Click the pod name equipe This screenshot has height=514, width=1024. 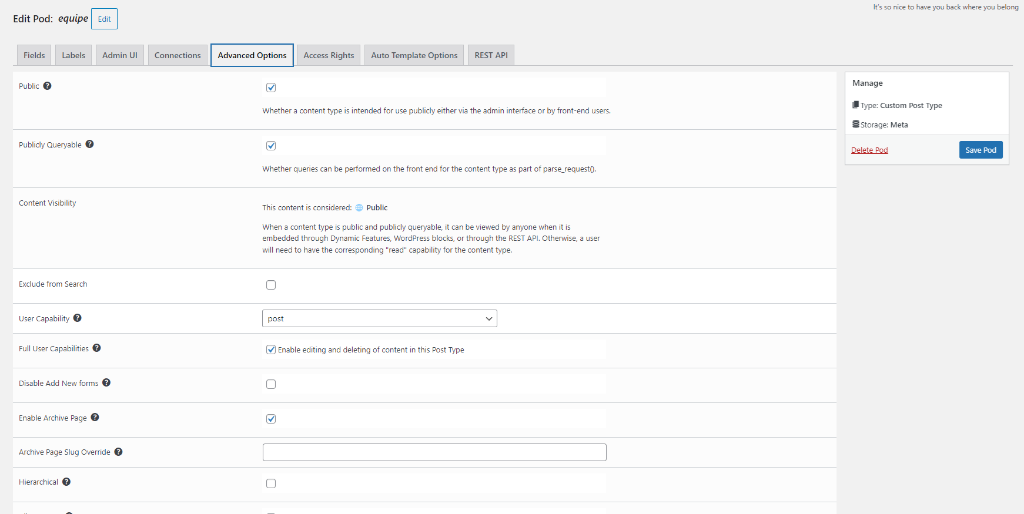[x=73, y=18]
